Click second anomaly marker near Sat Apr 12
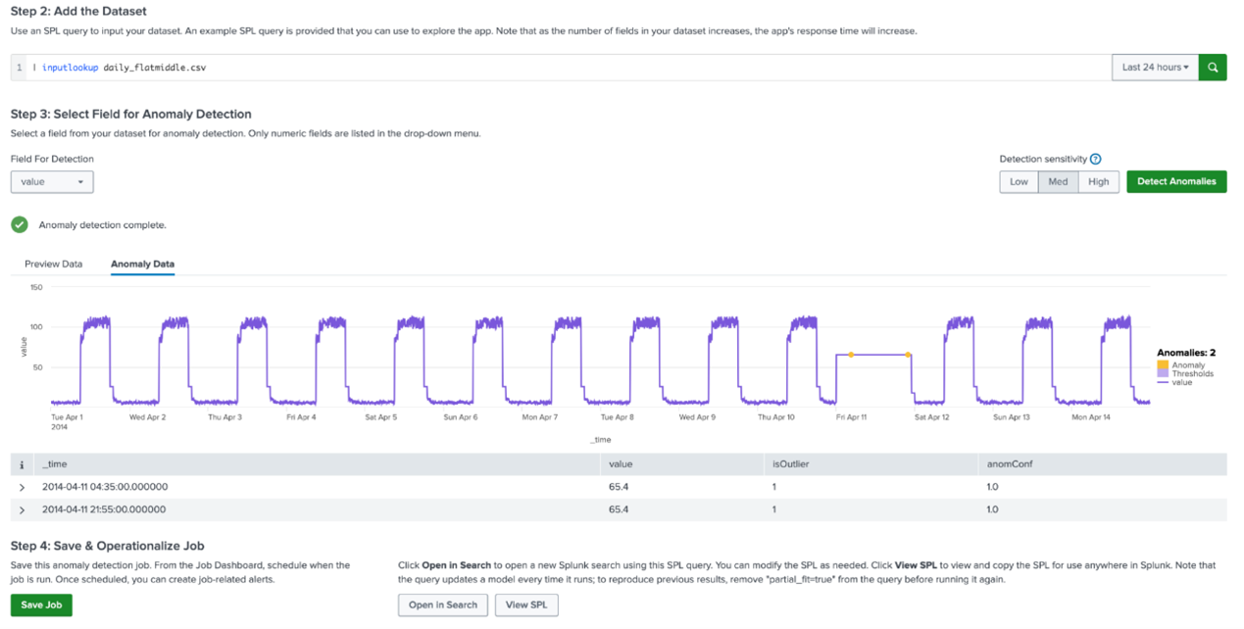1244x629 pixels. click(908, 355)
